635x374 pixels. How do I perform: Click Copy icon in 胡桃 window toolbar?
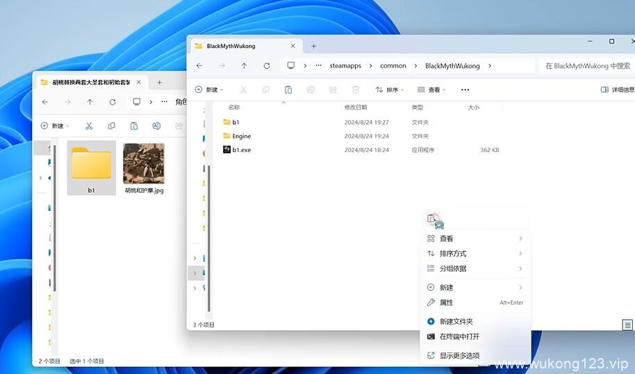click(x=111, y=126)
